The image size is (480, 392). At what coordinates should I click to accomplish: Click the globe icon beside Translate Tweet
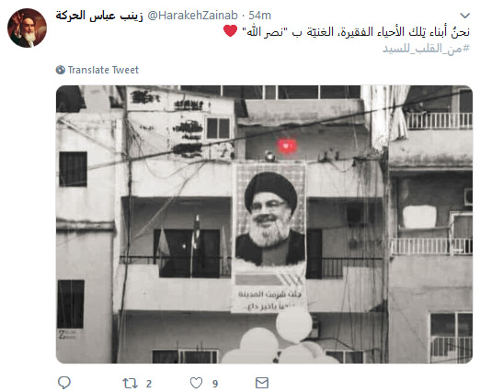coord(61,70)
